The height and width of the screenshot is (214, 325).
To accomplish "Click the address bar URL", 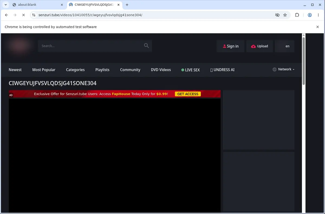I will (x=90, y=15).
